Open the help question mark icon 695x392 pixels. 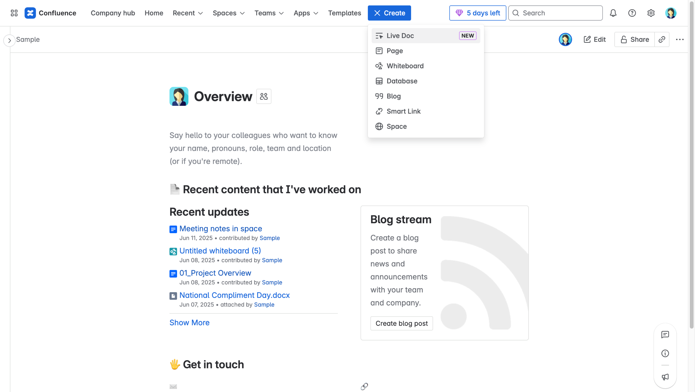click(x=632, y=13)
